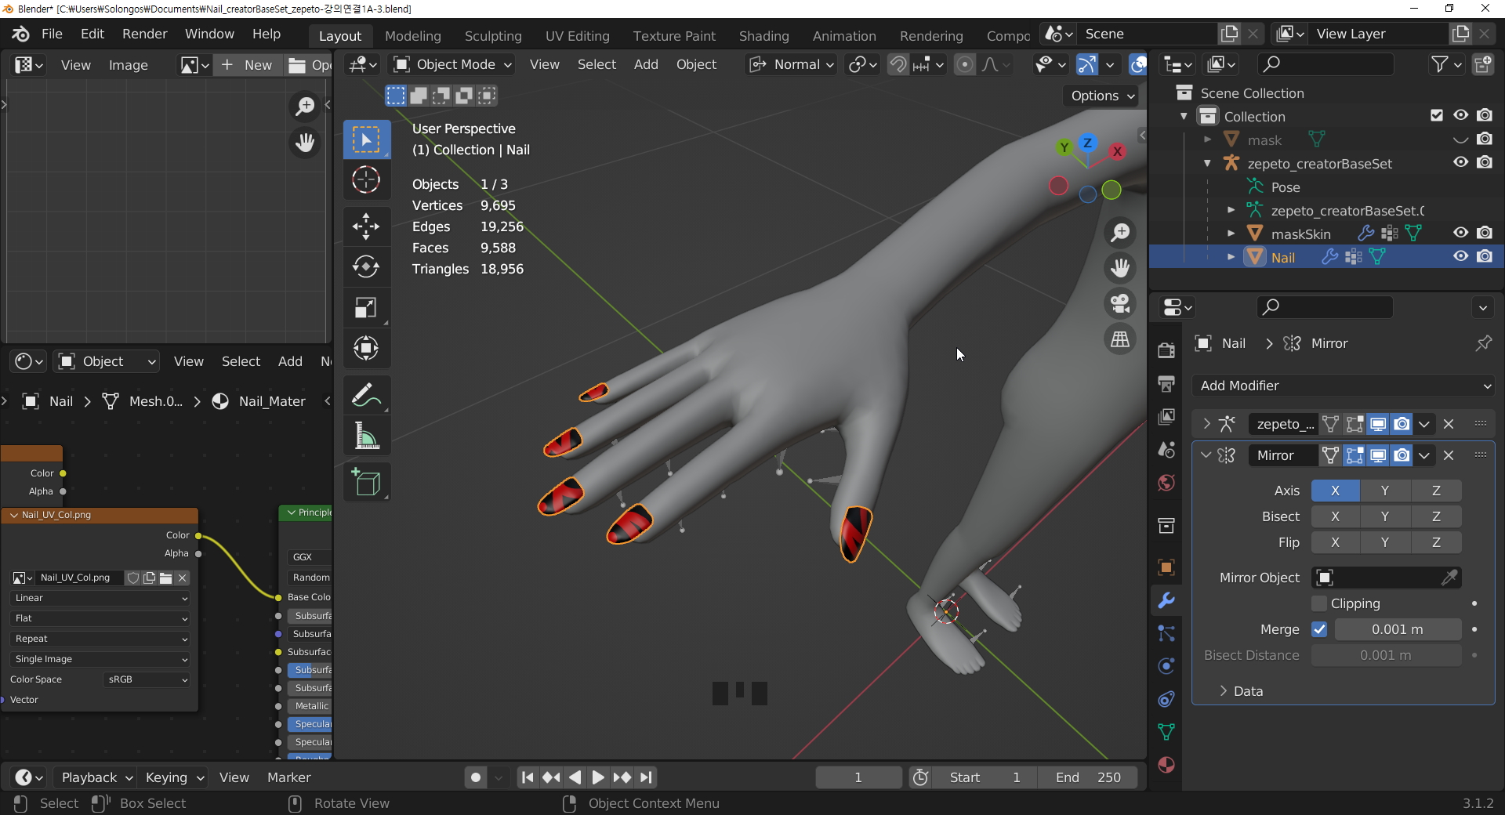
Task: Select the Measure tool
Action: 366,436
